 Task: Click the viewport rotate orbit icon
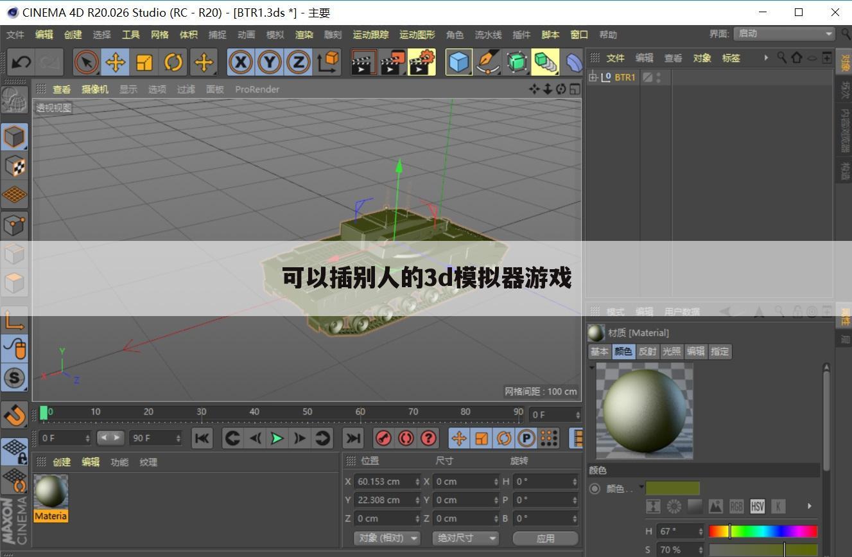click(x=561, y=89)
